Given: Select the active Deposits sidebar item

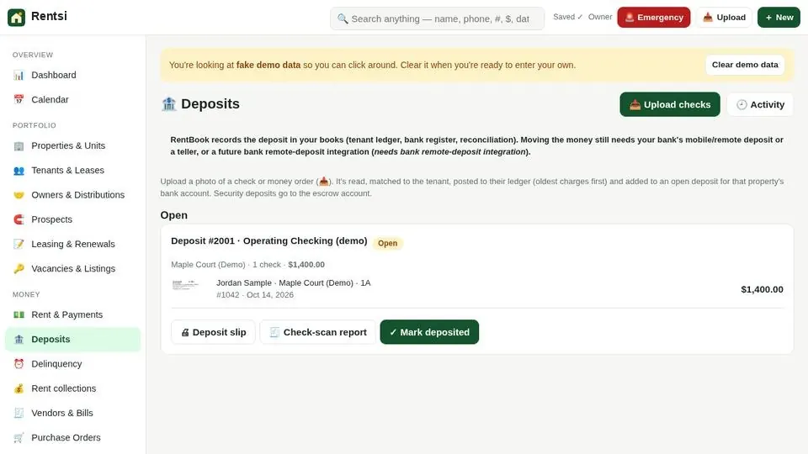Looking at the screenshot, I should (72, 339).
